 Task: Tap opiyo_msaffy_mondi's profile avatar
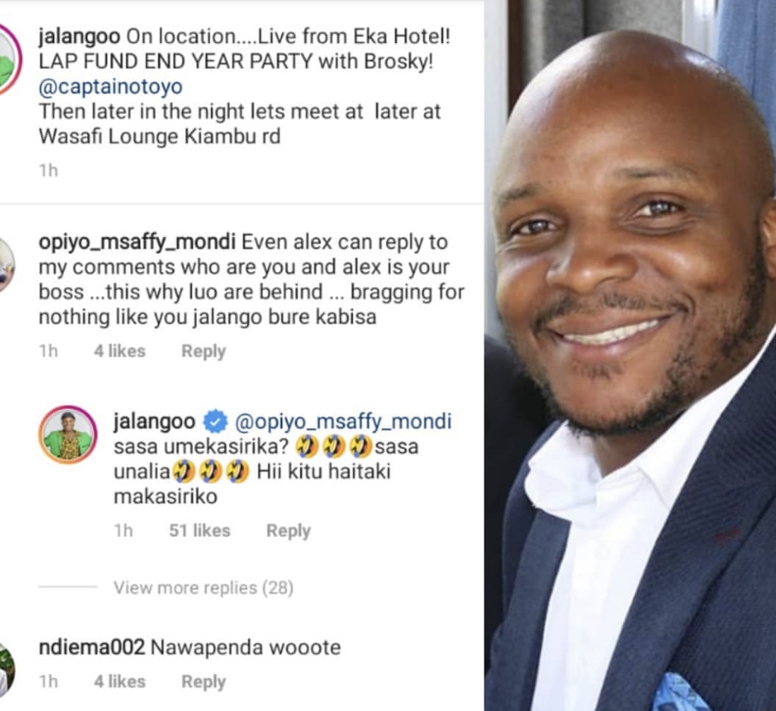[x=6, y=266]
